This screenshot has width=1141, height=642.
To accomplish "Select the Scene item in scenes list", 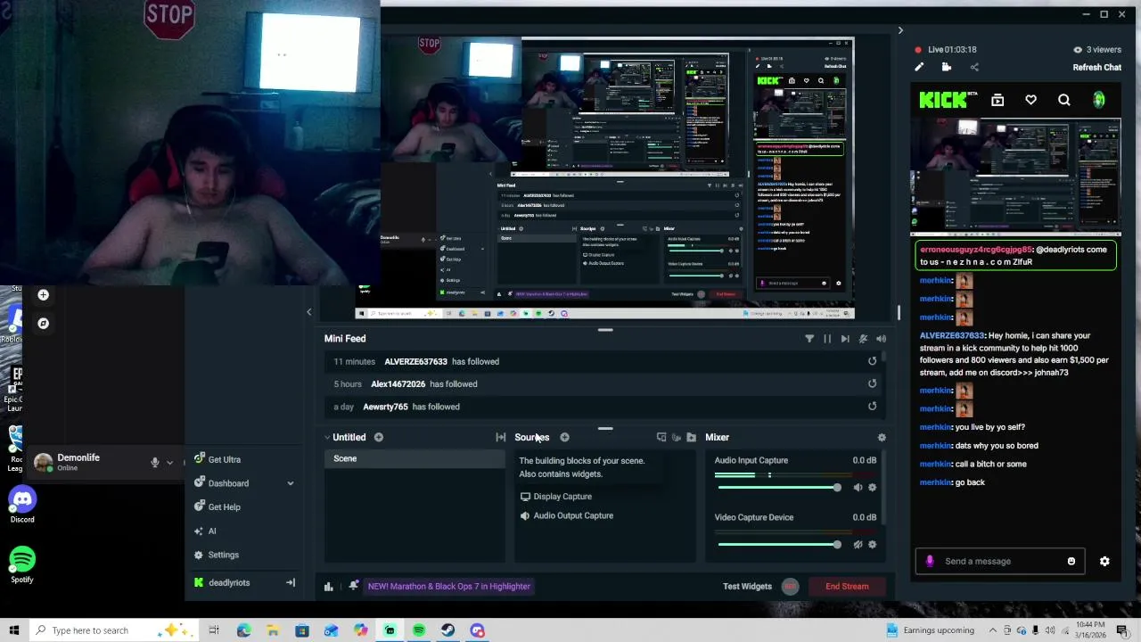I will coord(415,458).
